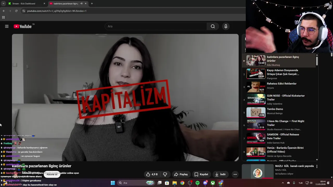This screenshot has height=187, width=333.
Task: Open NAZLI GÜL live channel thumbnail
Action: click(257, 171)
